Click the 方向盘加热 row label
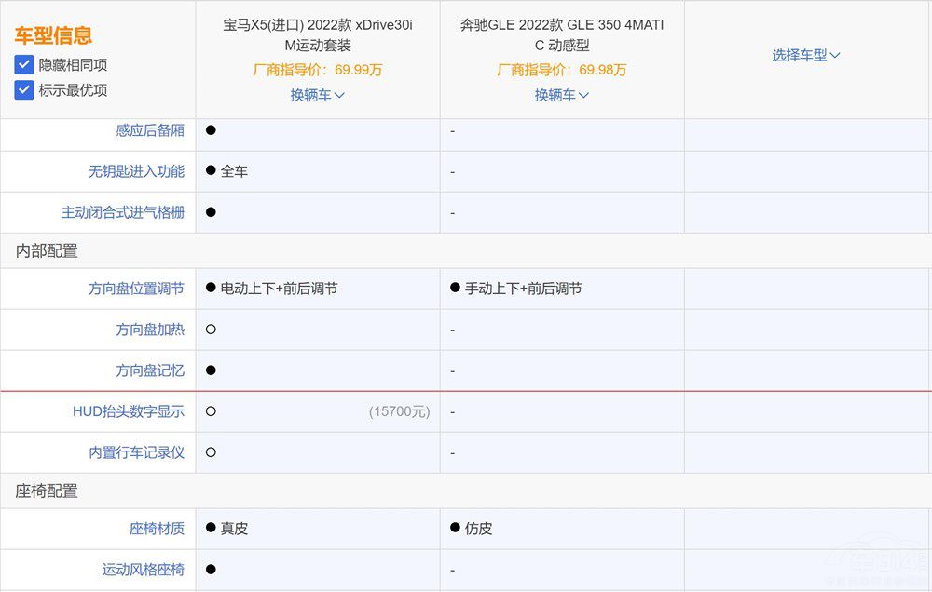Image resolution: width=932 pixels, height=592 pixels. 152,330
